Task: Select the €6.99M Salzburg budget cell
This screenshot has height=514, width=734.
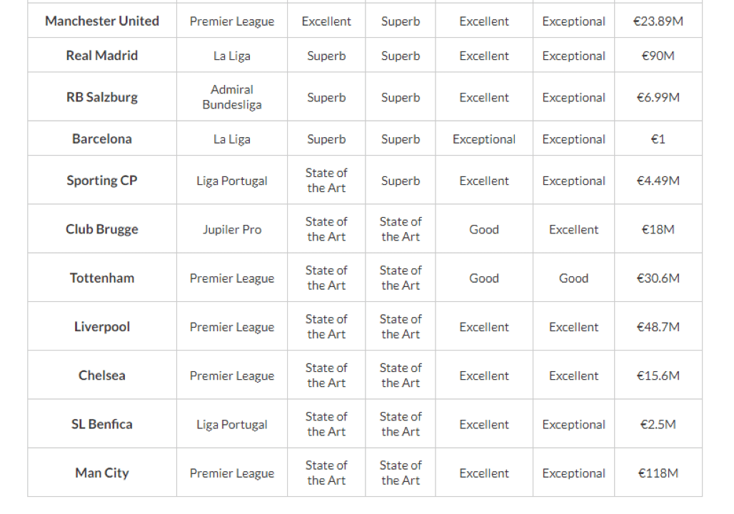Action: (658, 97)
